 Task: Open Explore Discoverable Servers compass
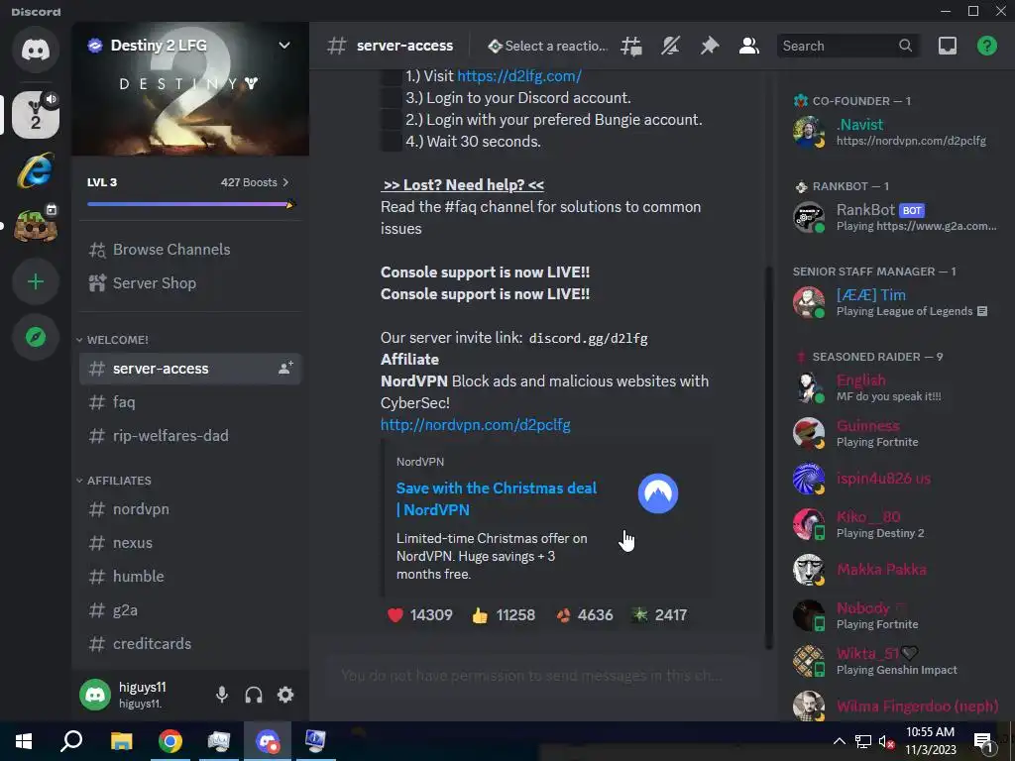click(x=36, y=337)
